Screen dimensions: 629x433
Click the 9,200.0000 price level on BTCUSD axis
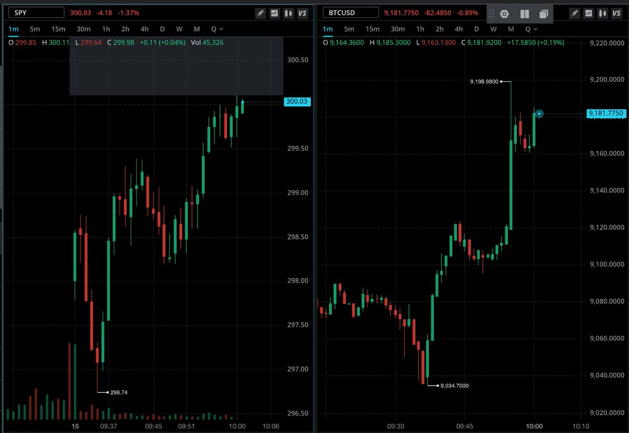pyautogui.click(x=606, y=80)
